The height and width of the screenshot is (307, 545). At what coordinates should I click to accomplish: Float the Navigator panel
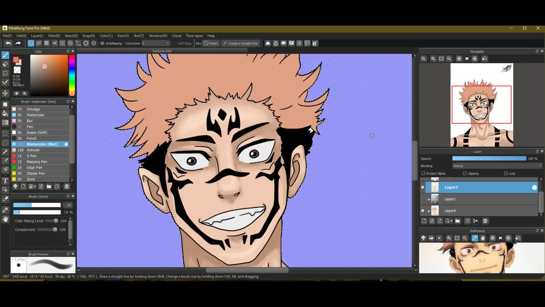(537, 51)
